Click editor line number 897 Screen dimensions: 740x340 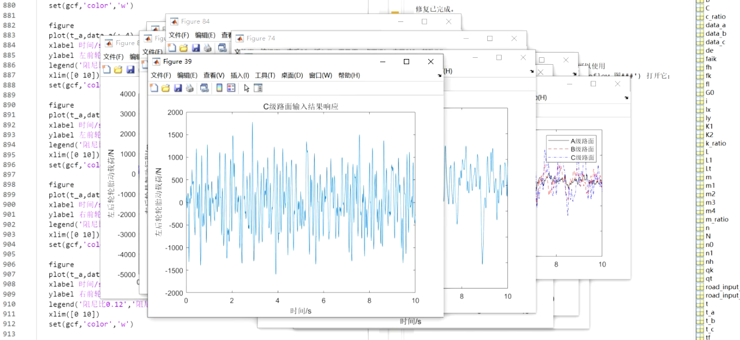[x=10, y=175]
